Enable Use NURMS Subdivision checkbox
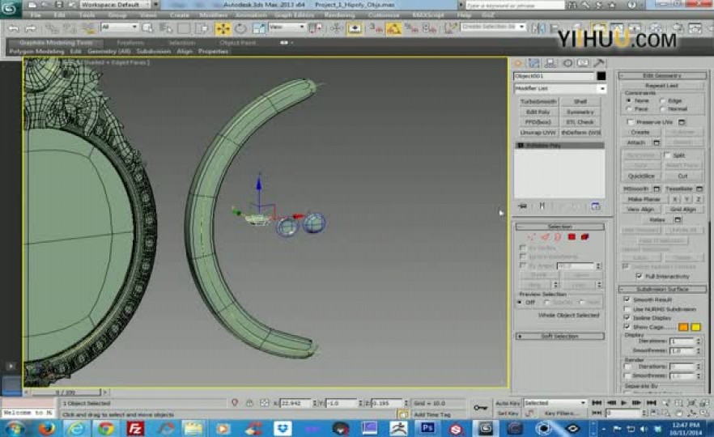 (x=627, y=308)
